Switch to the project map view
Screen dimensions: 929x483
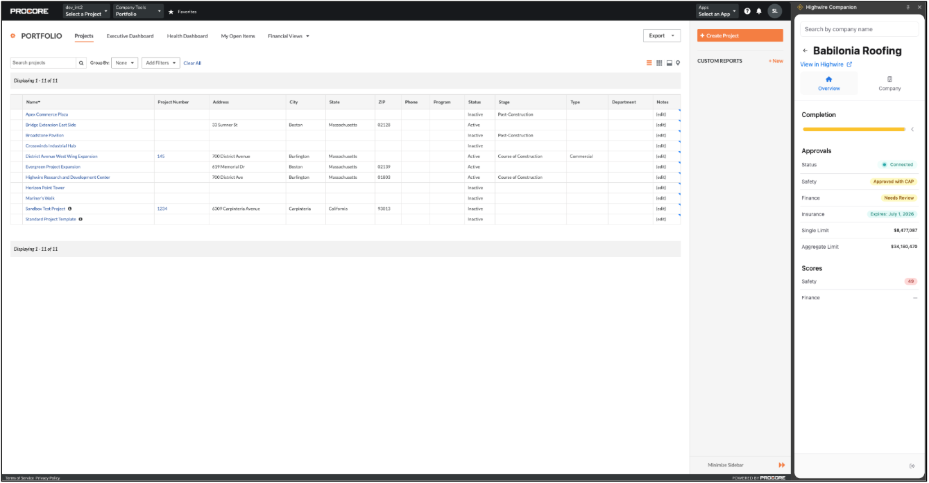(x=678, y=63)
